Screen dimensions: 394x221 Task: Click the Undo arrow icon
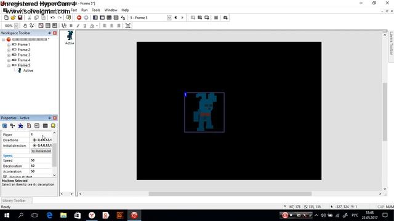pos(52,18)
